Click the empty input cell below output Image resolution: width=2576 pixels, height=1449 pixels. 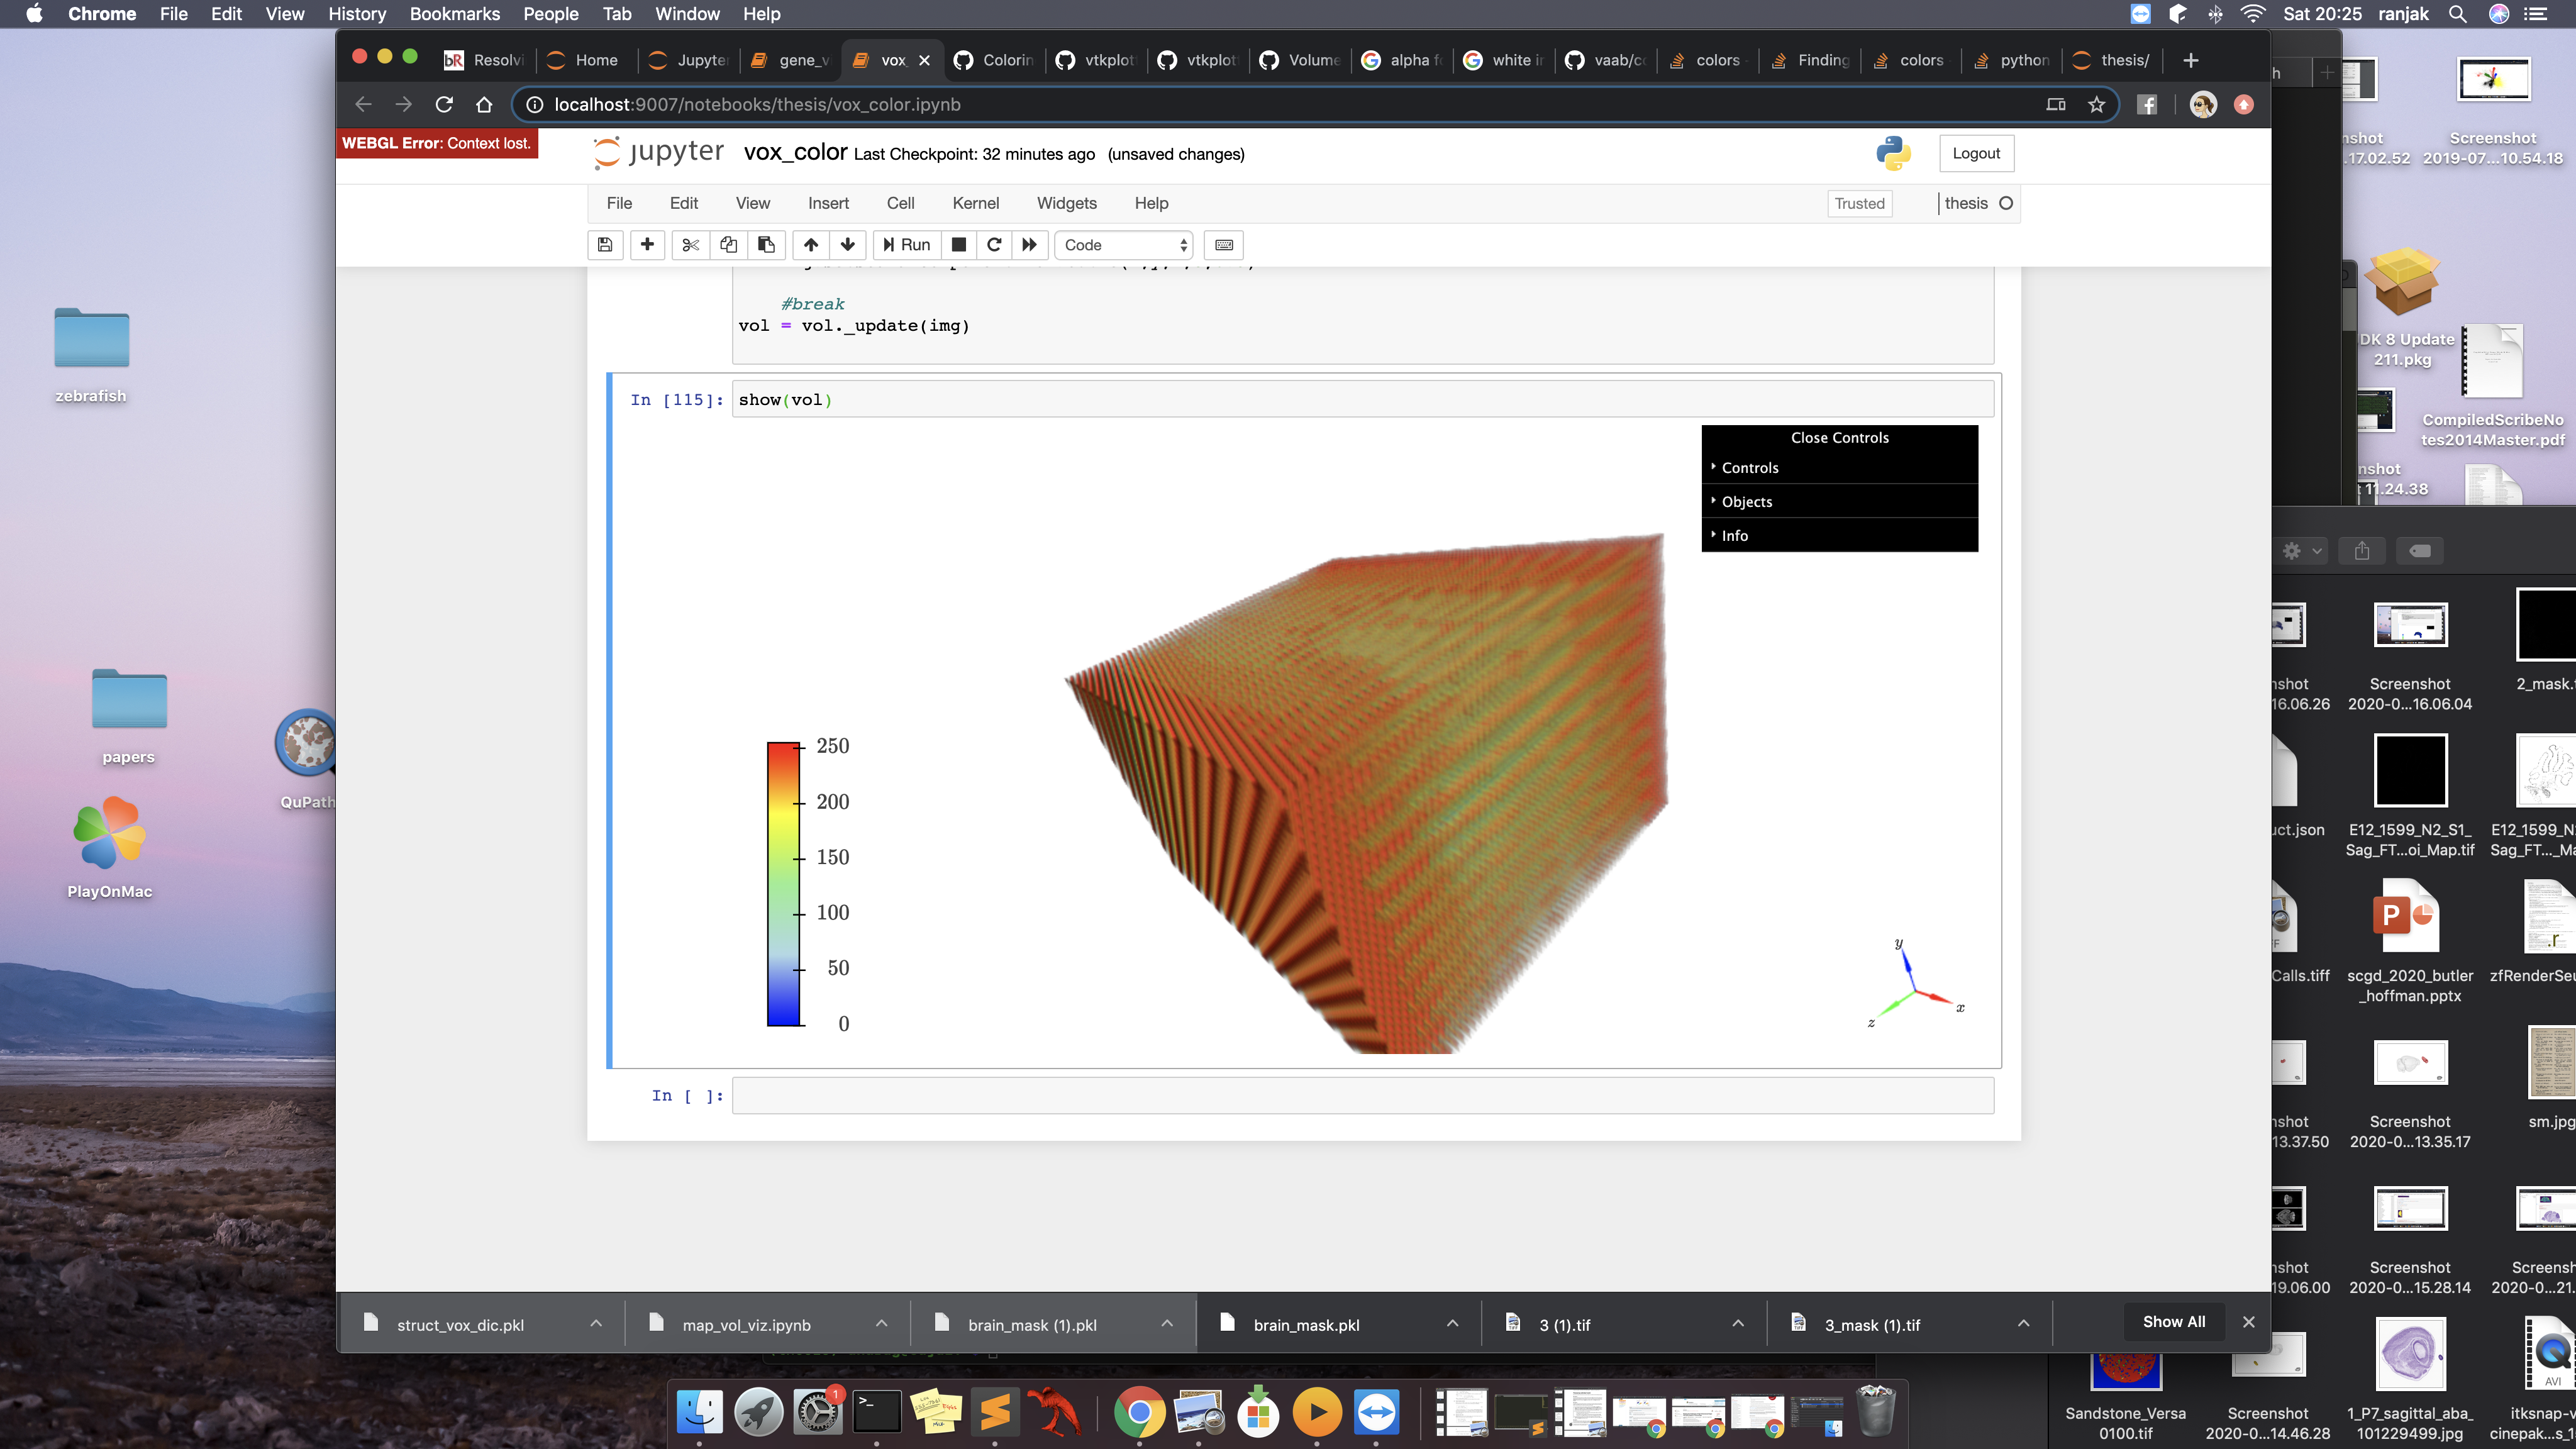click(1362, 1095)
